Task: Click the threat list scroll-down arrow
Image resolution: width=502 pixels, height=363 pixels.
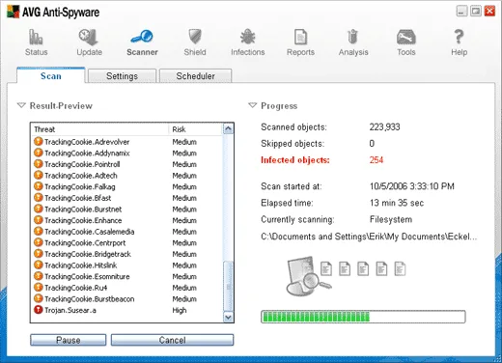Action: 228,318
